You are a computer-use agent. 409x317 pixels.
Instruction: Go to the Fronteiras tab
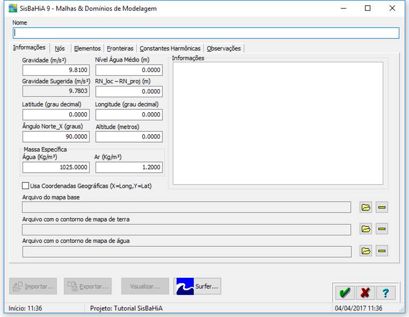coord(120,48)
